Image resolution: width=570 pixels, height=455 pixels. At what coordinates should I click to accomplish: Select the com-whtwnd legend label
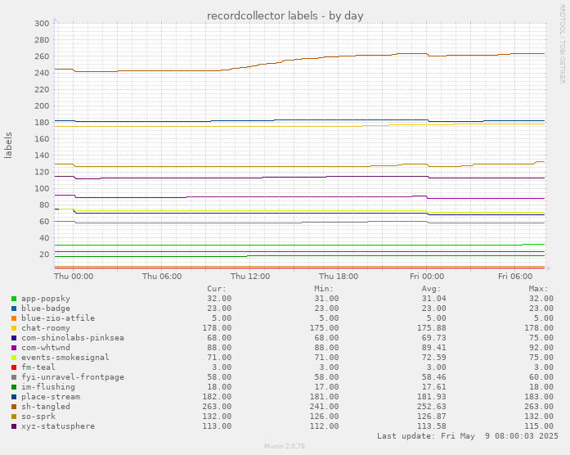46,348
